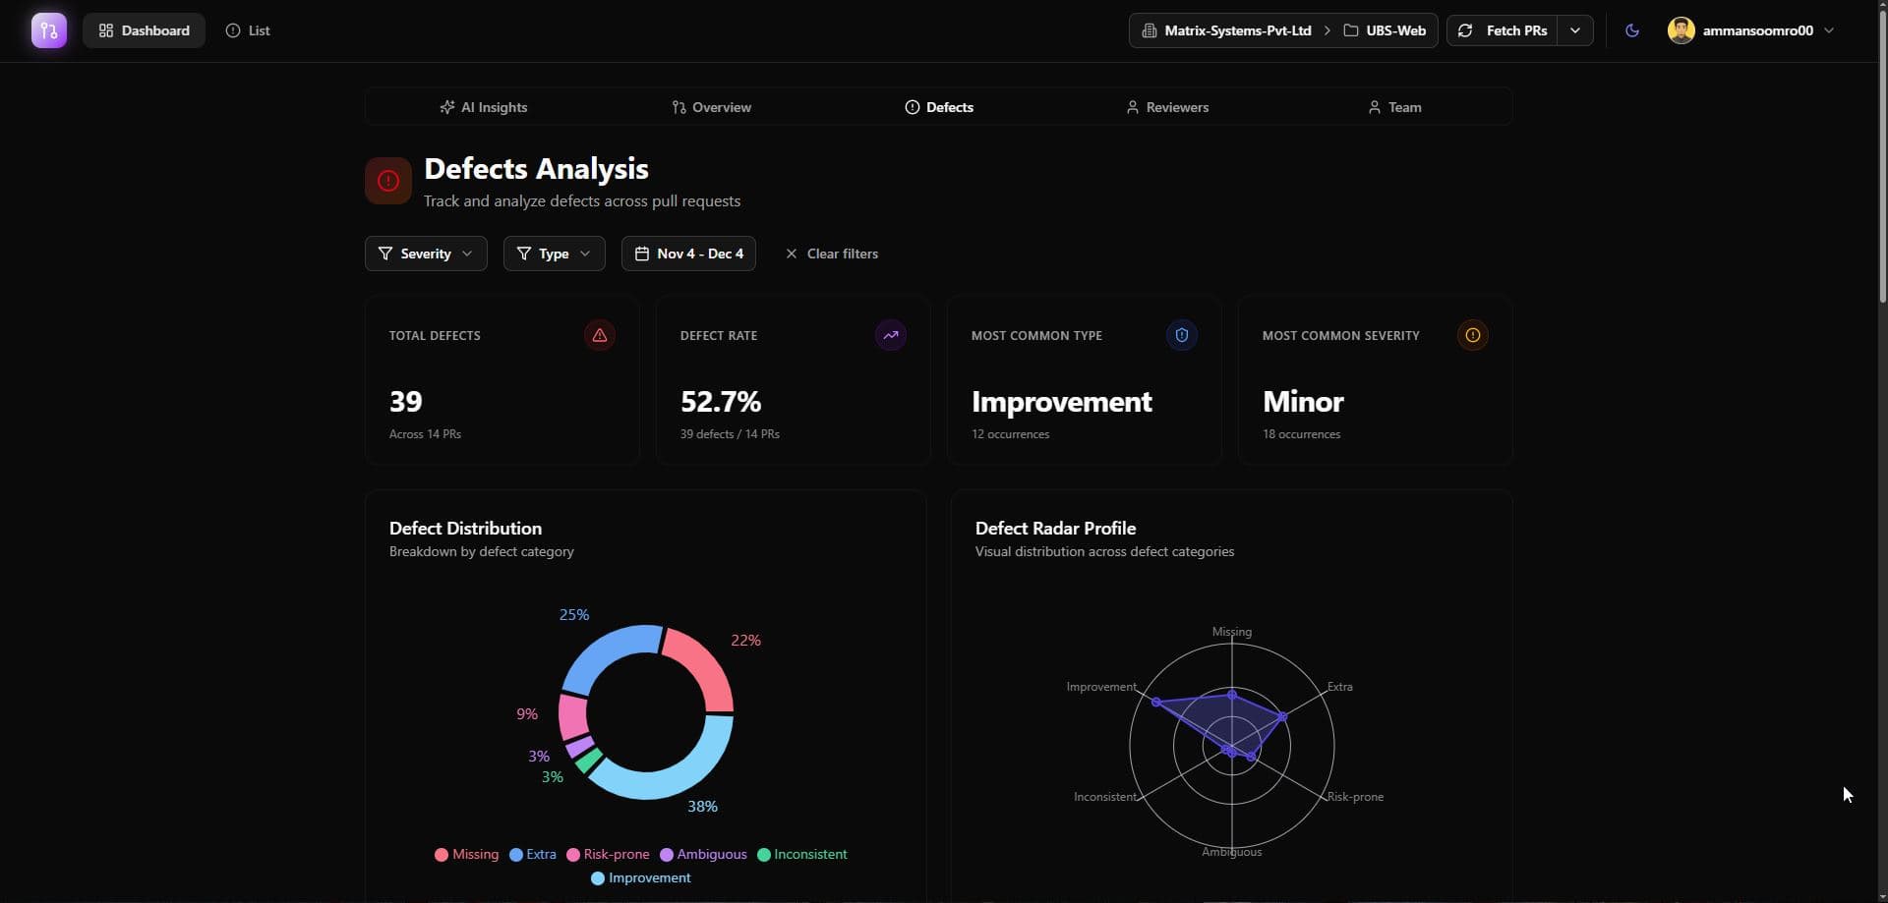Click the '39' total defects value
The image size is (1888, 903).
point(405,402)
